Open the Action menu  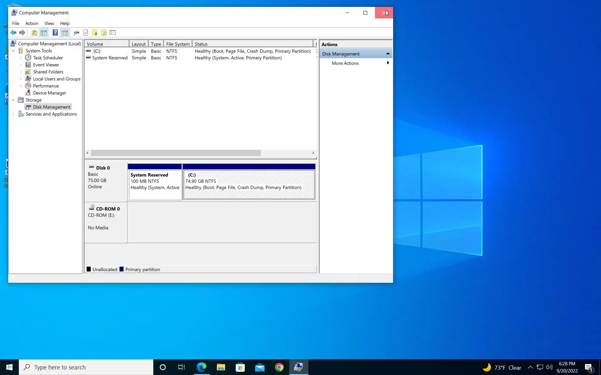pos(32,23)
